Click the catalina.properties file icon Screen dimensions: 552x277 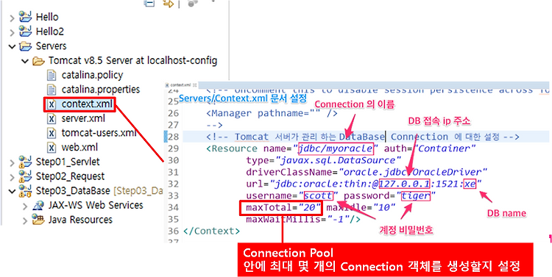[x=52, y=90]
